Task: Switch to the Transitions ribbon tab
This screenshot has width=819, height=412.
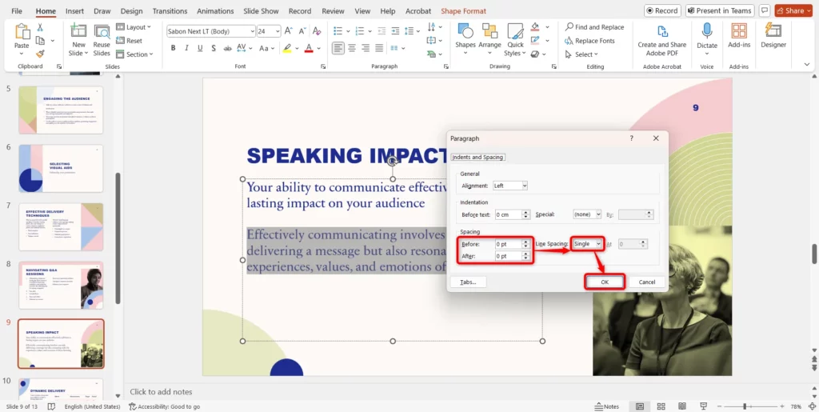Action: [169, 11]
